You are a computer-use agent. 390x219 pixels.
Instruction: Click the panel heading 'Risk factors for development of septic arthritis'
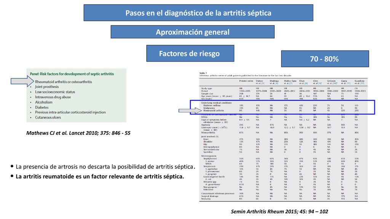point(77,74)
